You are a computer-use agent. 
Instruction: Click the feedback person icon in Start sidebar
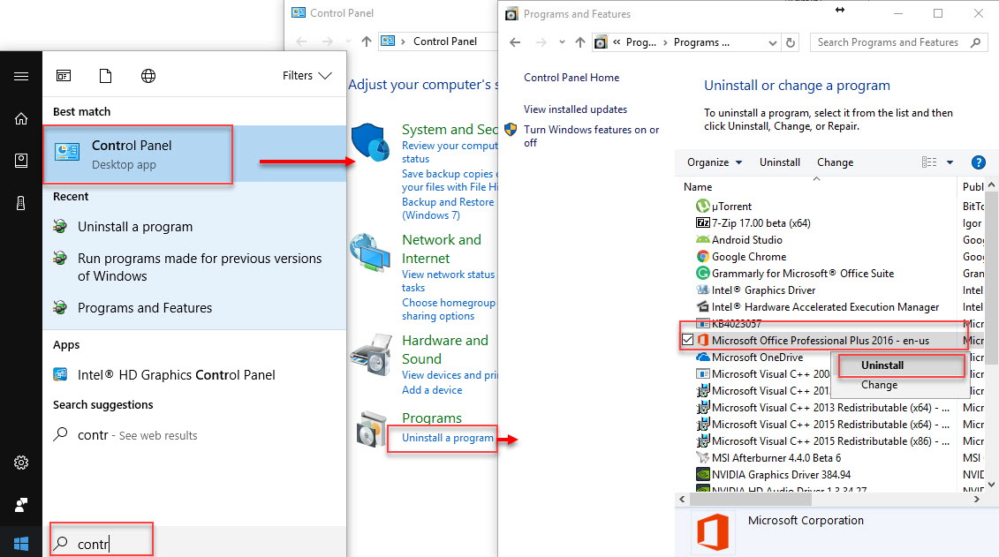click(x=21, y=505)
